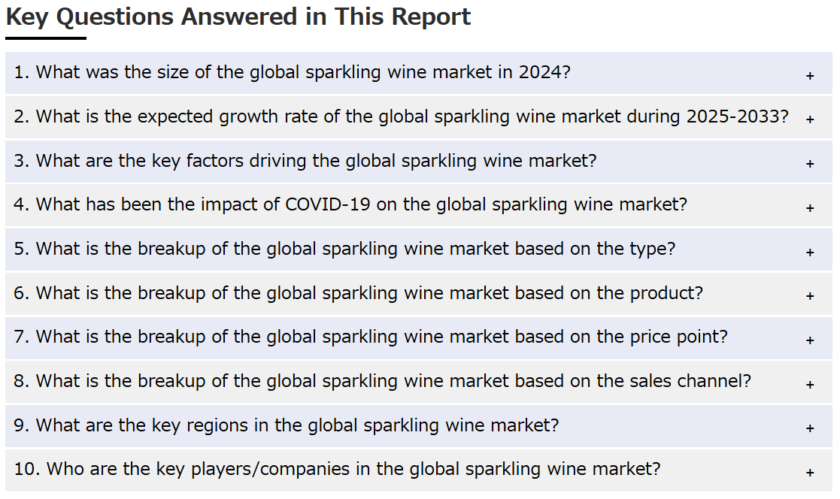
Task: Expand question 1 plus icon about 2024 market size
Action: 809,76
